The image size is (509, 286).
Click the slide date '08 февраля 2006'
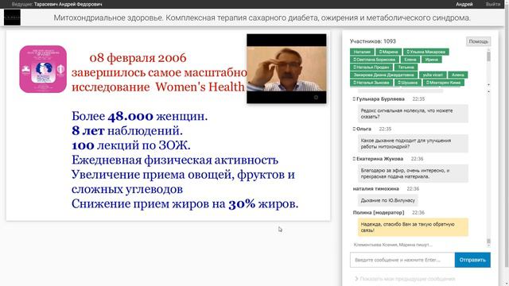pos(138,58)
